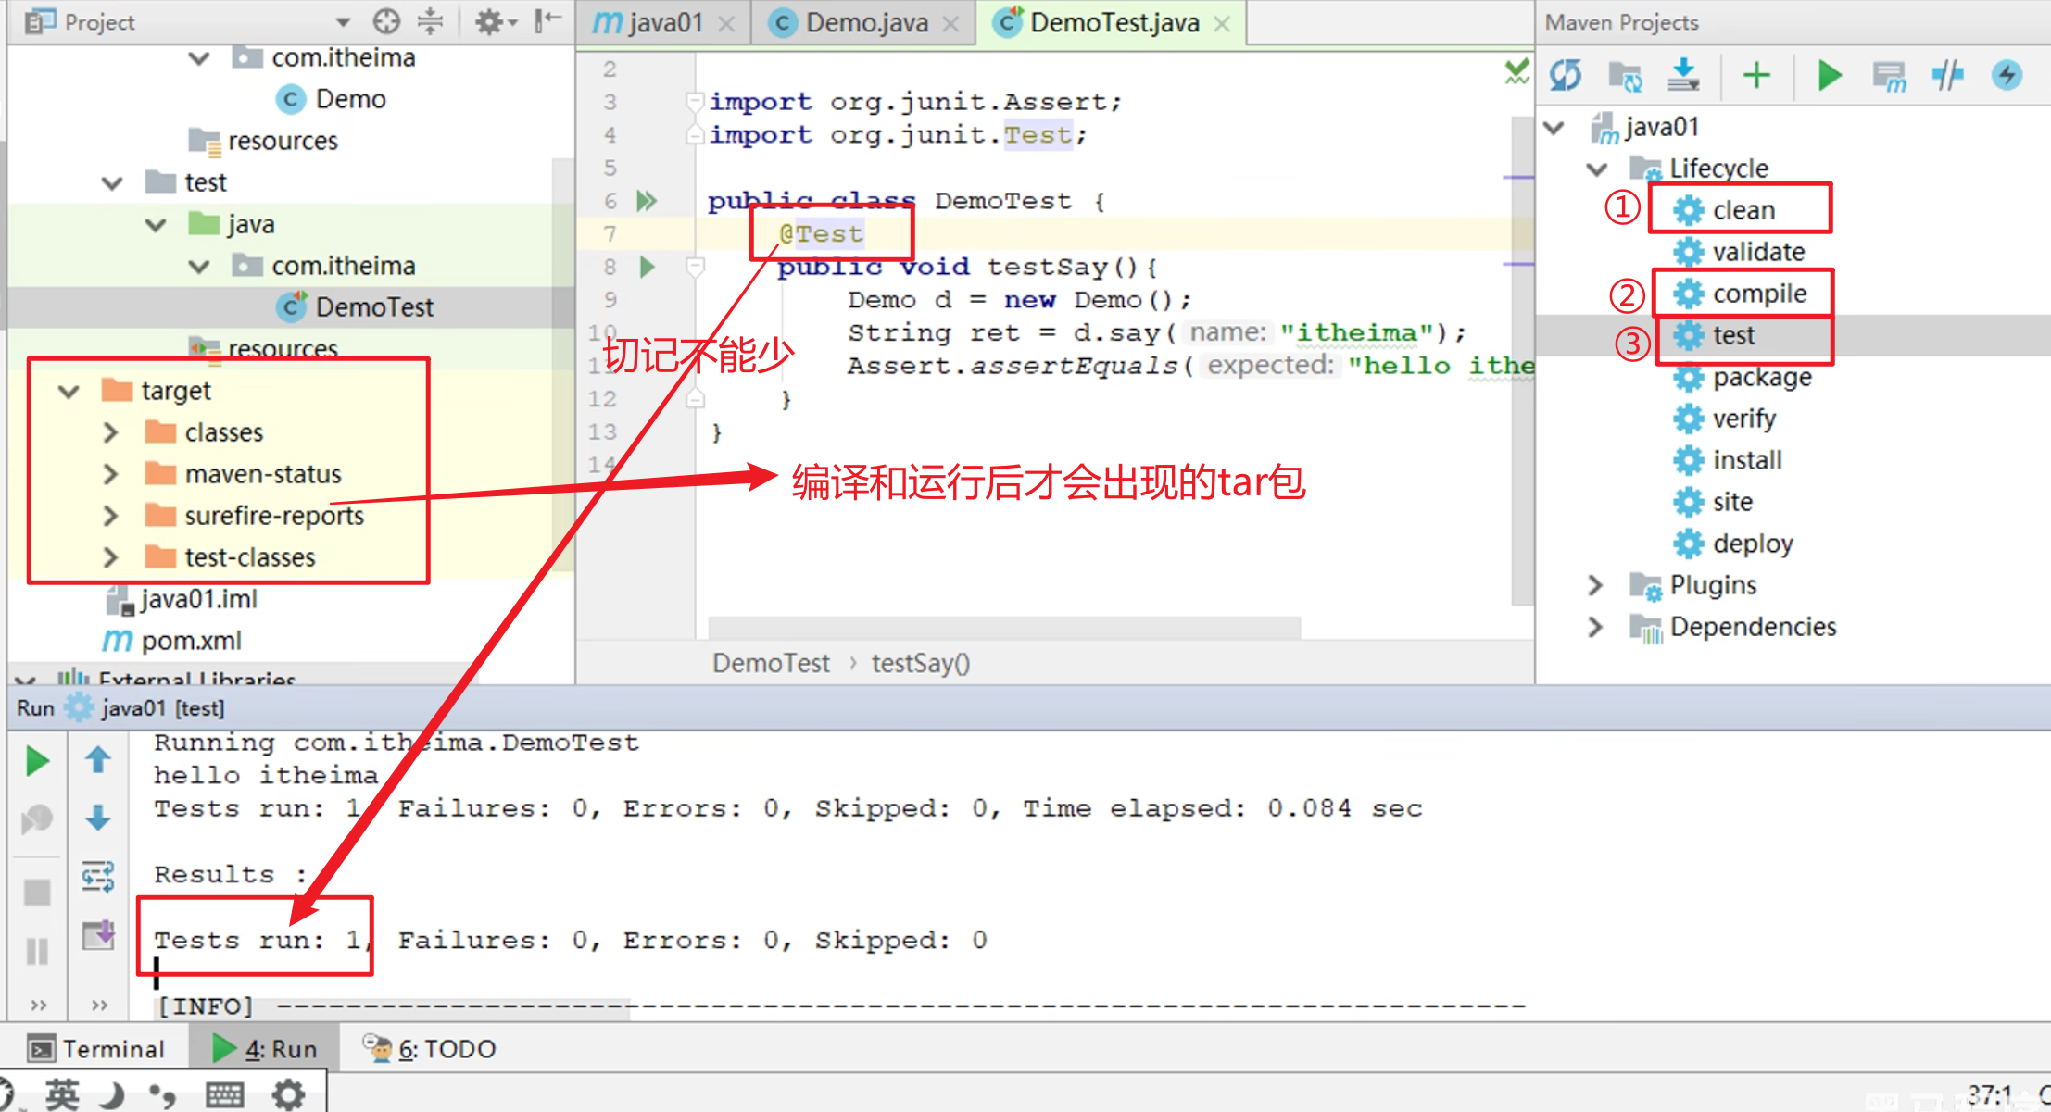Click Execute Maven Goal icon
2051x1112 pixels.
pyautogui.click(x=1889, y=75)
